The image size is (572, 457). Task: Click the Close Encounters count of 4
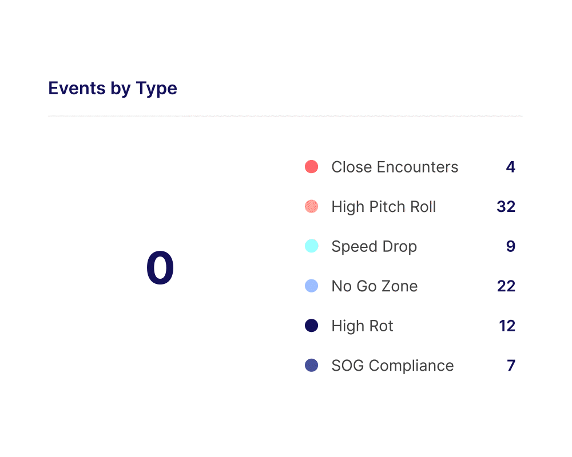tap(510, 167)
